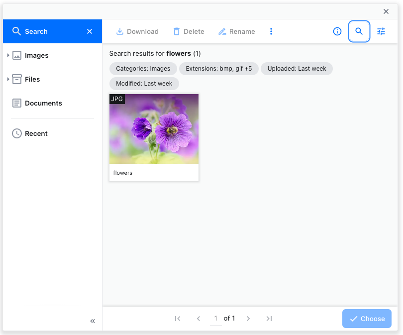
Task: Toggle the search magnifier icon in the toolbar
Action: tap(359, 31)
